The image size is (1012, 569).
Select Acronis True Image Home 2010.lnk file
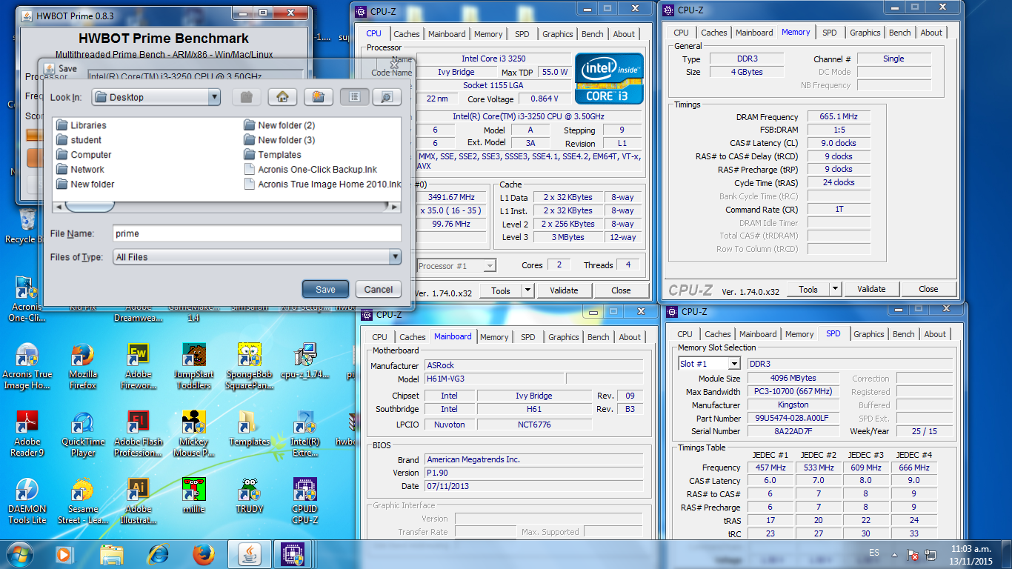click(322, 184)
